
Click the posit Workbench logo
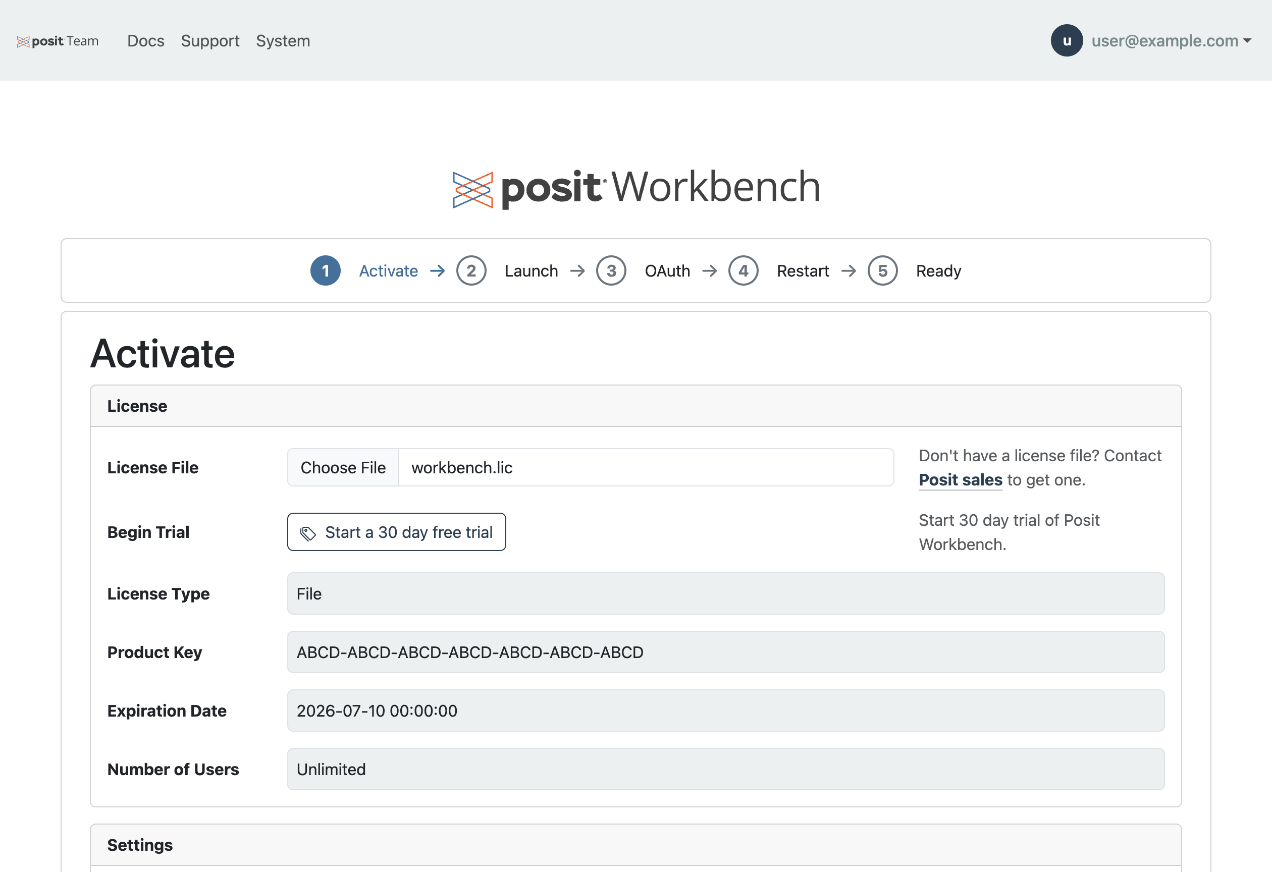pos(636,188)
